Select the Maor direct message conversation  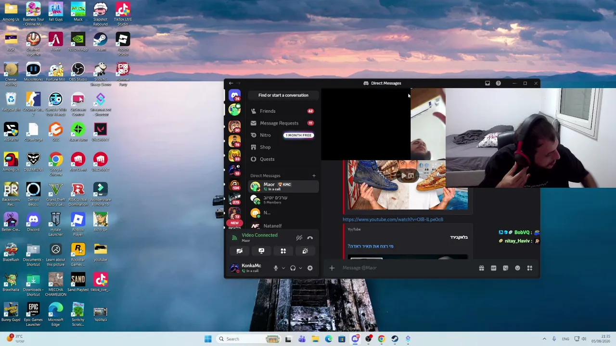tap(283, 186)
